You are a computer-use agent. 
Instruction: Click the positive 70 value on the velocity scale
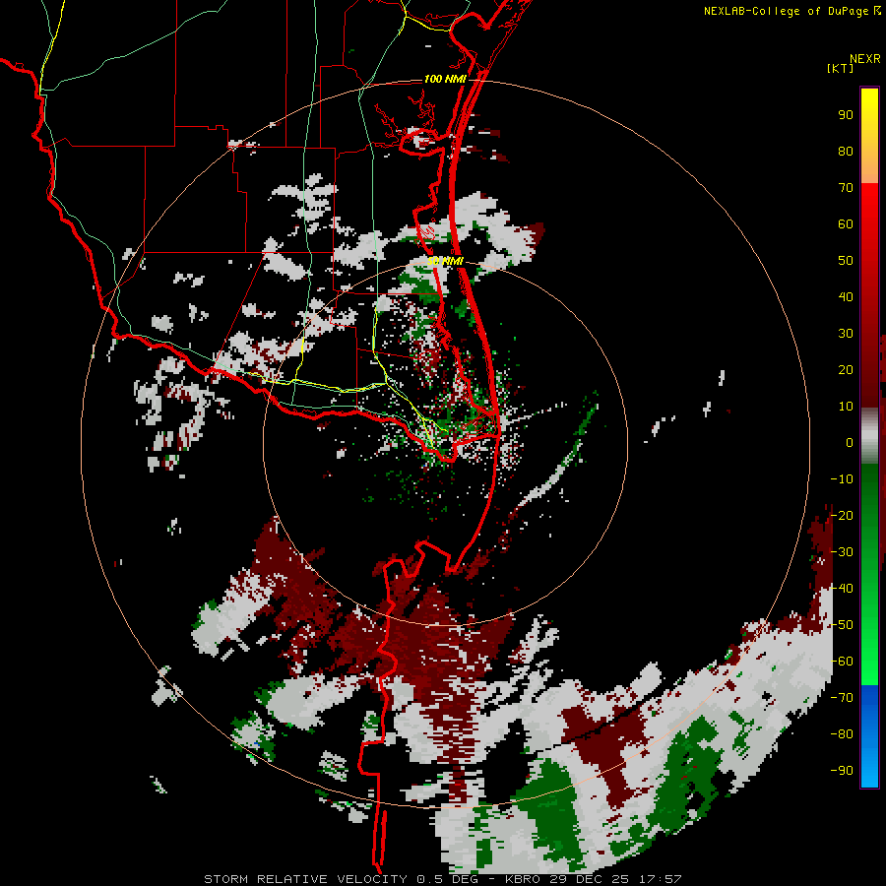coord(846,188)
